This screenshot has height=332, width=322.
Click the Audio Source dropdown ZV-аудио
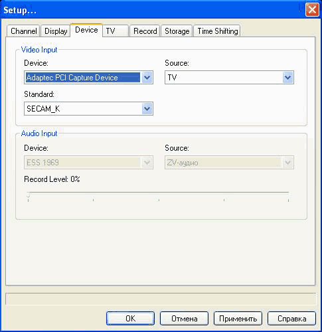229,163
